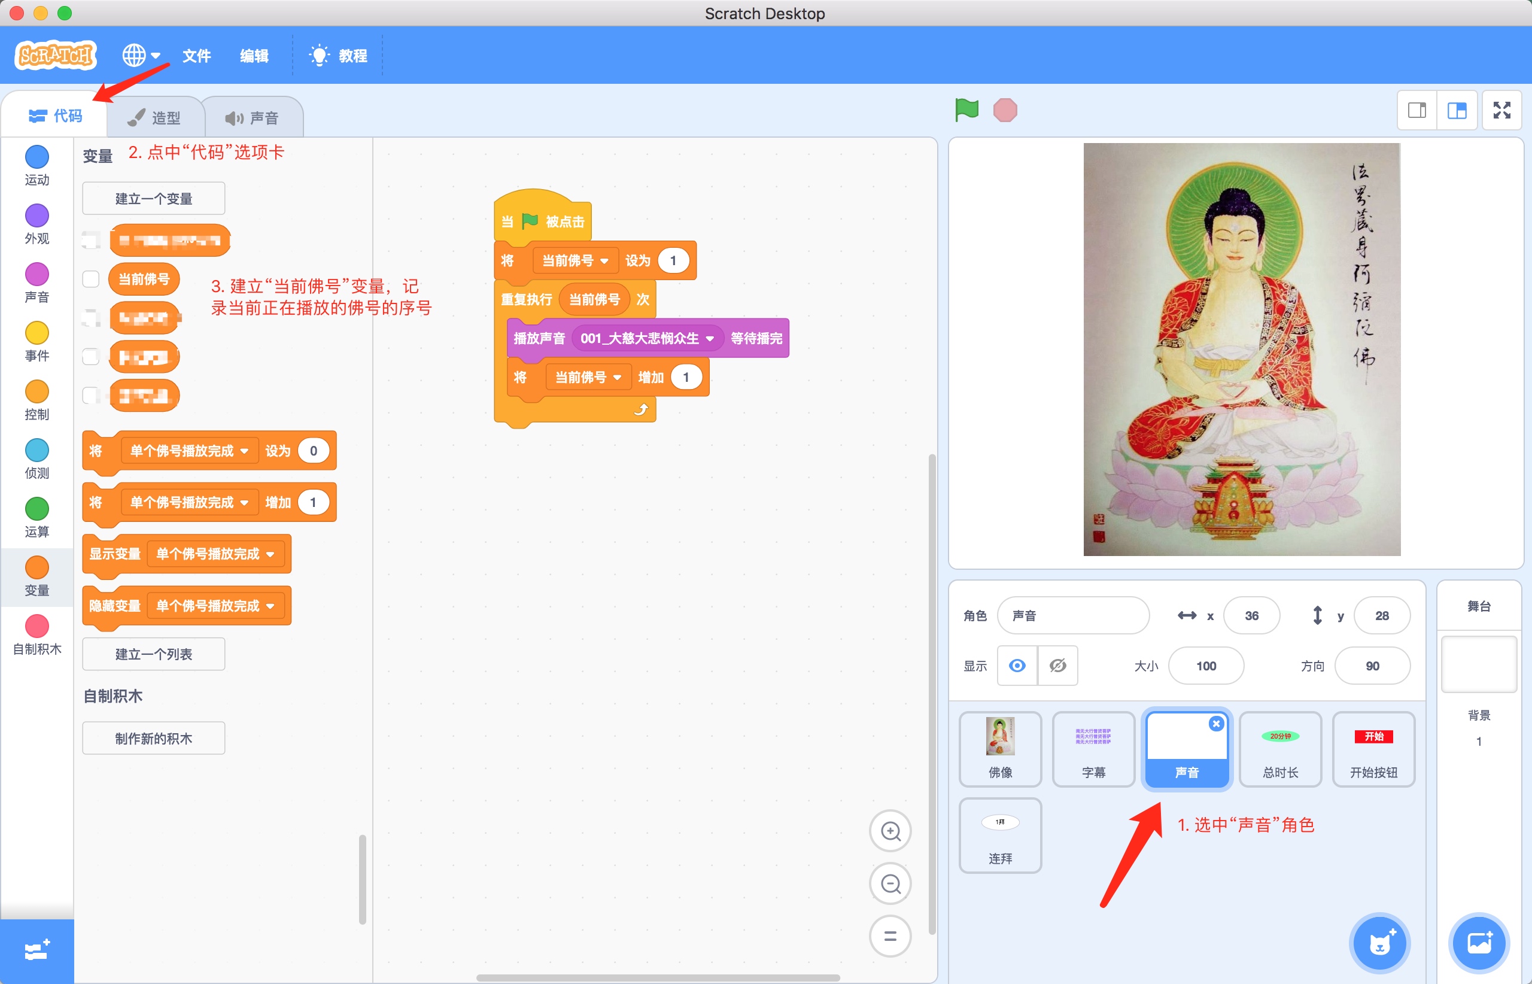Switch to large stage layout

(1457, 111)
